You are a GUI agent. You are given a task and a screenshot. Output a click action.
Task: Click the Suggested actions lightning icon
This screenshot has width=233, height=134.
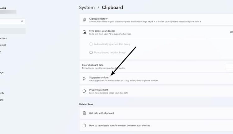tap(84, 79)
